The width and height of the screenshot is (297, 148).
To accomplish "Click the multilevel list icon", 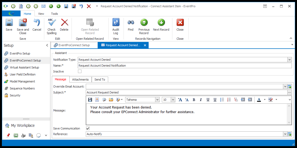I will point(236,100).
